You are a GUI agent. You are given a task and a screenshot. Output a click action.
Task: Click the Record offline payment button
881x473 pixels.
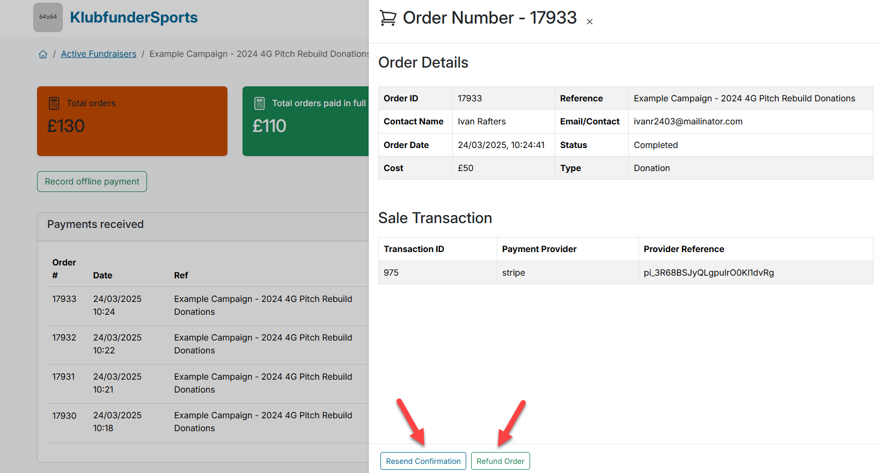tap(92, 181)
